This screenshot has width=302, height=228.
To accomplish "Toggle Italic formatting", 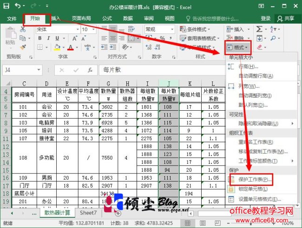I will pos(48,38).
